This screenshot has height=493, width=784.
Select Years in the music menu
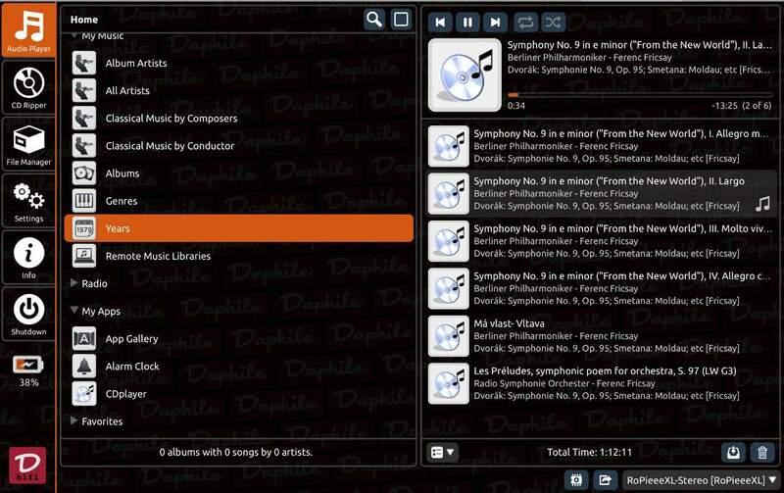point(238,228)
